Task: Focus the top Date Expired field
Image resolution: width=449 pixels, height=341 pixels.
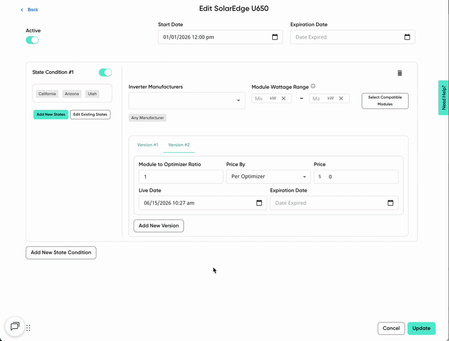Action: click(x=352, y=37)
